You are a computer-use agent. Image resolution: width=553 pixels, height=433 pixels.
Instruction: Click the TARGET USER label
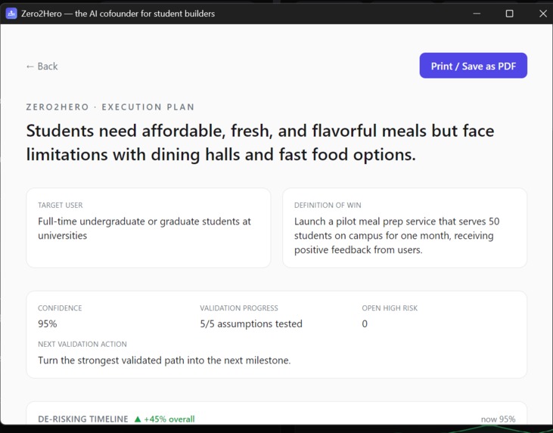pos(61,205)
